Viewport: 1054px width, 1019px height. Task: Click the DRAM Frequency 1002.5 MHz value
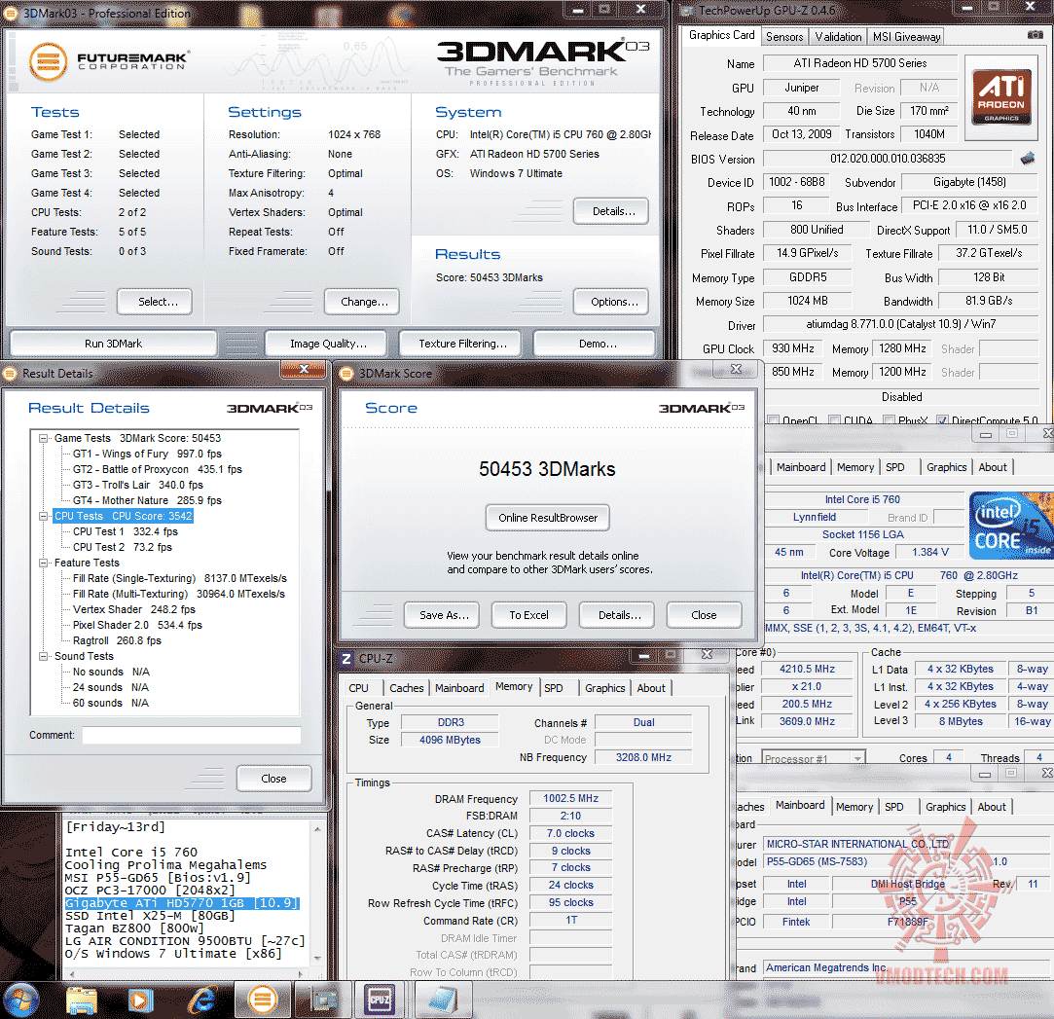(x=570, y=798)
